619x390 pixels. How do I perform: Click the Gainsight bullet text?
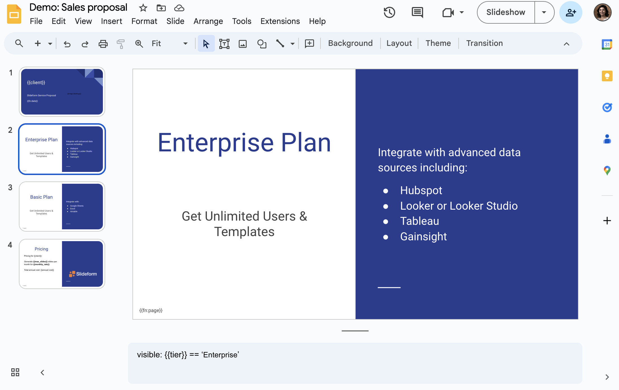[423, 237]
